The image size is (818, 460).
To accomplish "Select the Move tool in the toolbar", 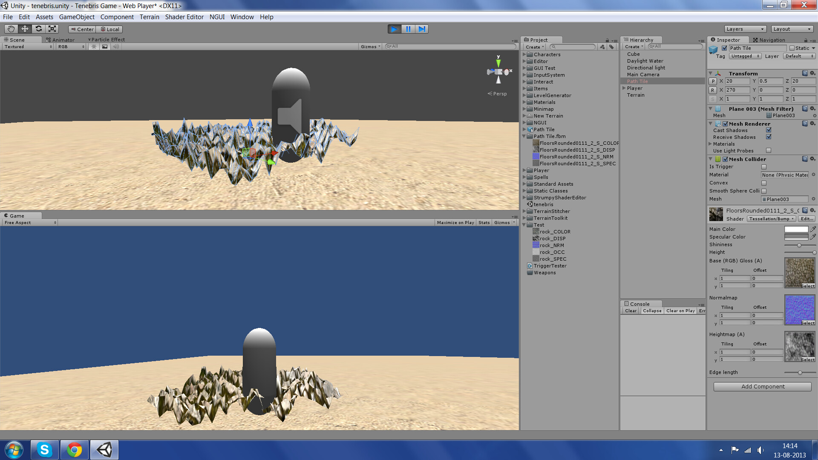I will [x=25, y=29].
